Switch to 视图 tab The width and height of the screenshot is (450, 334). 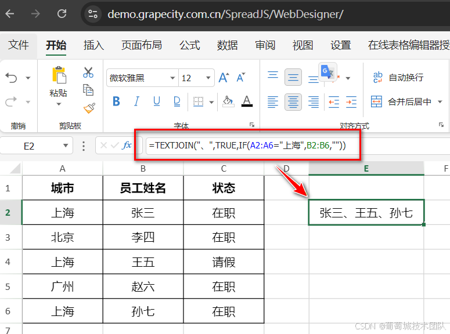point(303,45)
